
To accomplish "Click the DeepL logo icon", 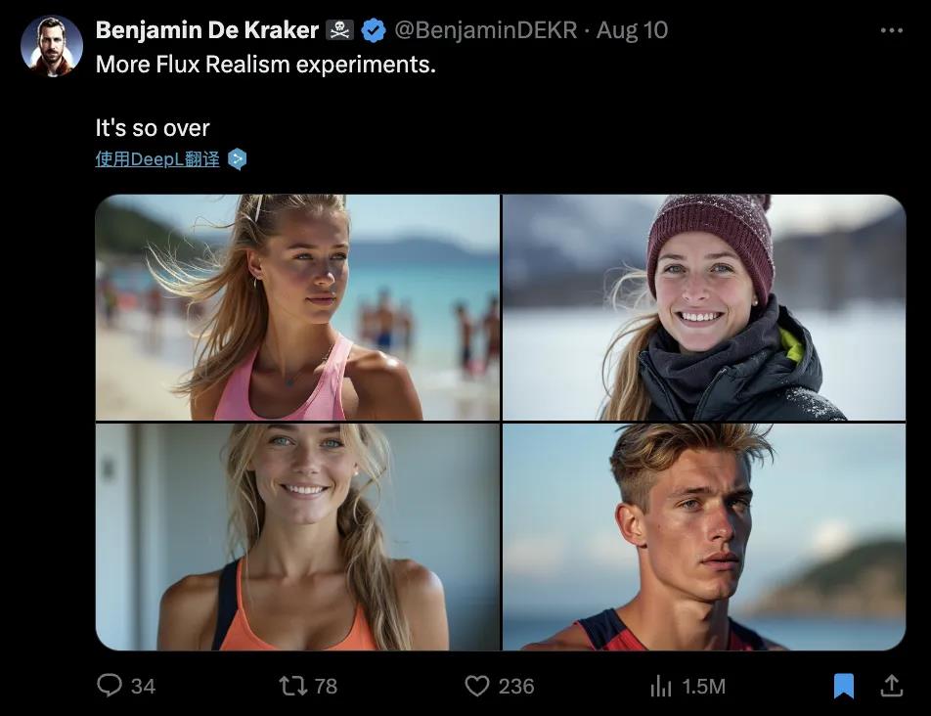I will tap(237, 159).
